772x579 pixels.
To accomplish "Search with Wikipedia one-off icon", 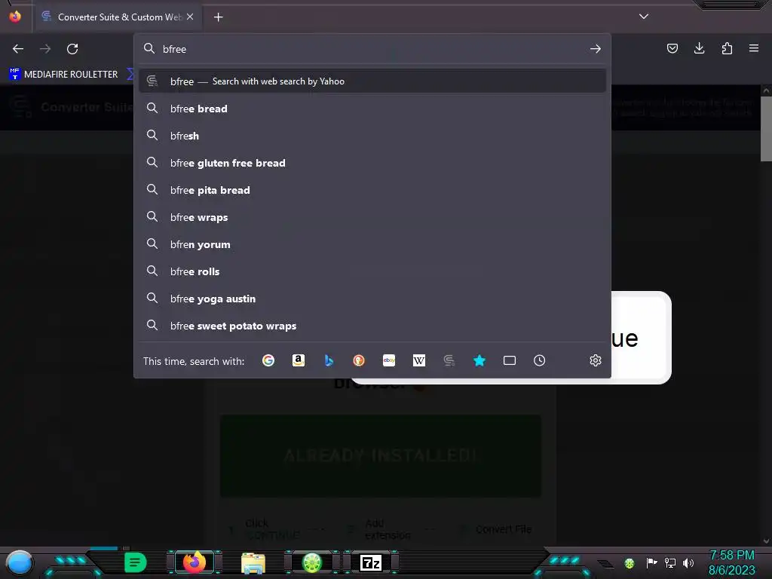I will (x=419, y=360).
